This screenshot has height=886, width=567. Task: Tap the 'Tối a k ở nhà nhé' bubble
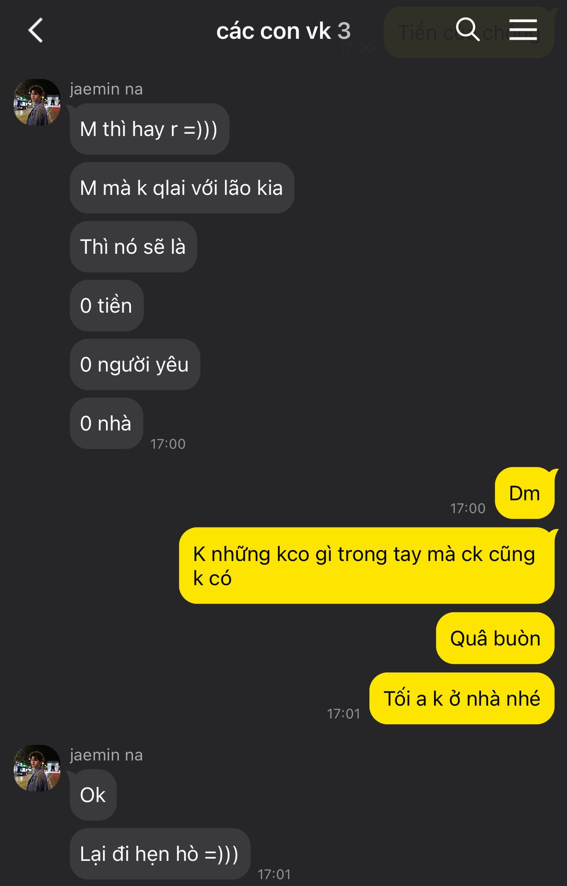tap(462, 698)
